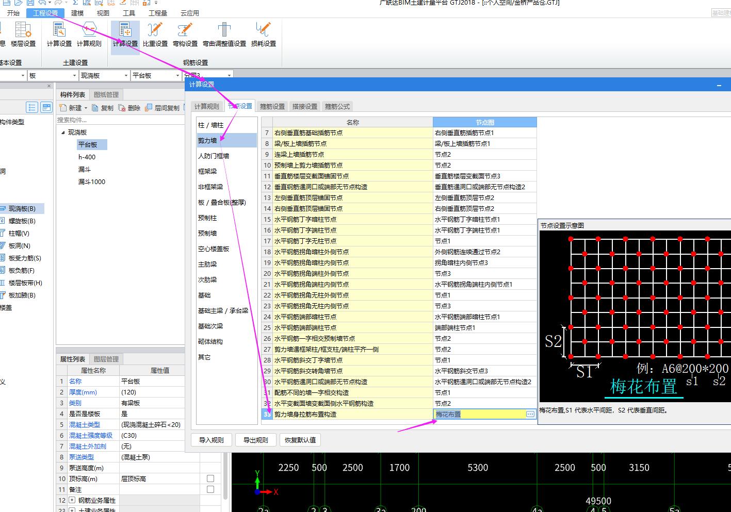Open 比重设置 ribbon tool

pyautogui.click(x=155, y=34)
